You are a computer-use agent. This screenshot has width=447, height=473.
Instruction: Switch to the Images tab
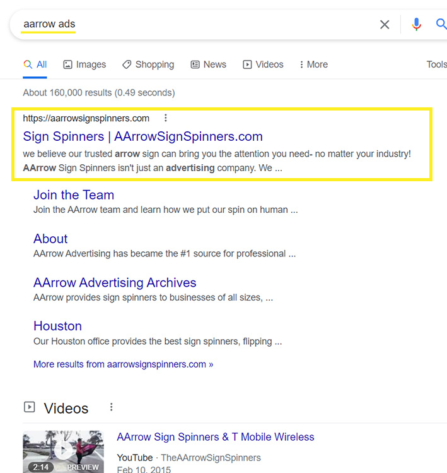[x=84, y=64]
